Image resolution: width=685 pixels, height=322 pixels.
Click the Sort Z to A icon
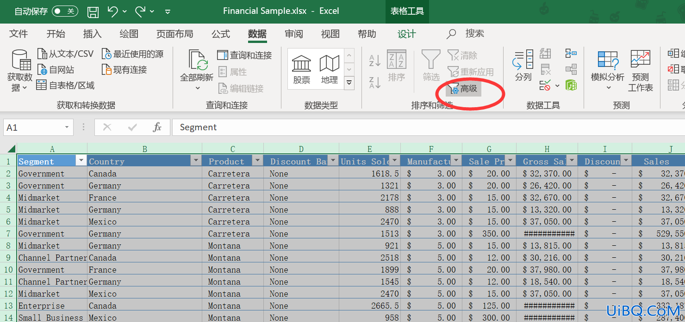coord(375,82)
